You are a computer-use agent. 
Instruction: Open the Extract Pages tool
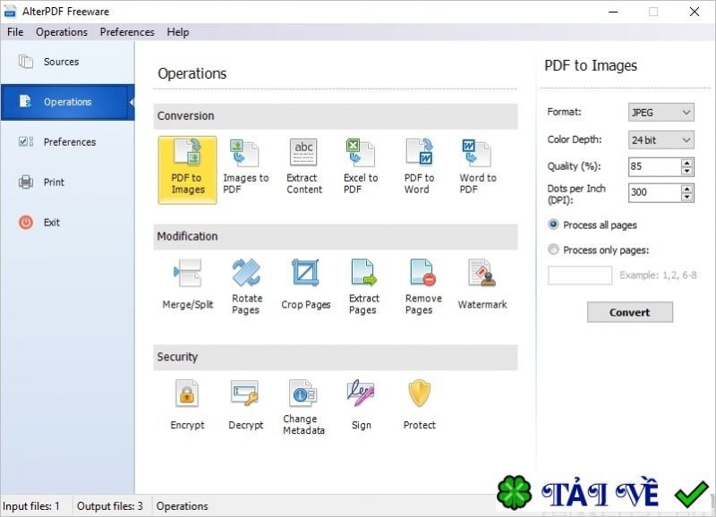click(x=364, y=287)
